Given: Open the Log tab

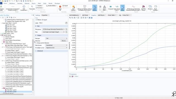Looking at the screenshot, I should click(x=120, y=15).
